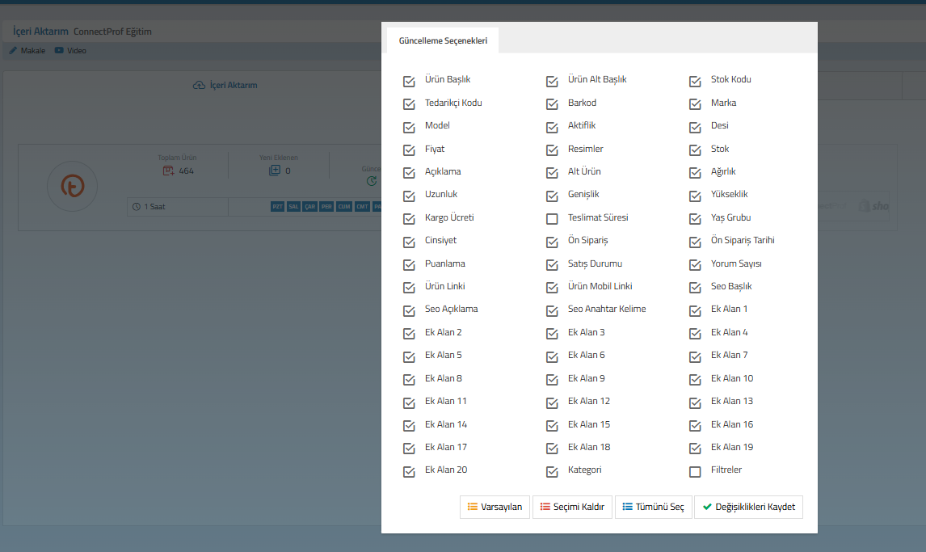The height and width of the screenshot is (552, 926).
Task: Uncheck the Stok Kodu checkbox
Action: [x=695, y=81]
